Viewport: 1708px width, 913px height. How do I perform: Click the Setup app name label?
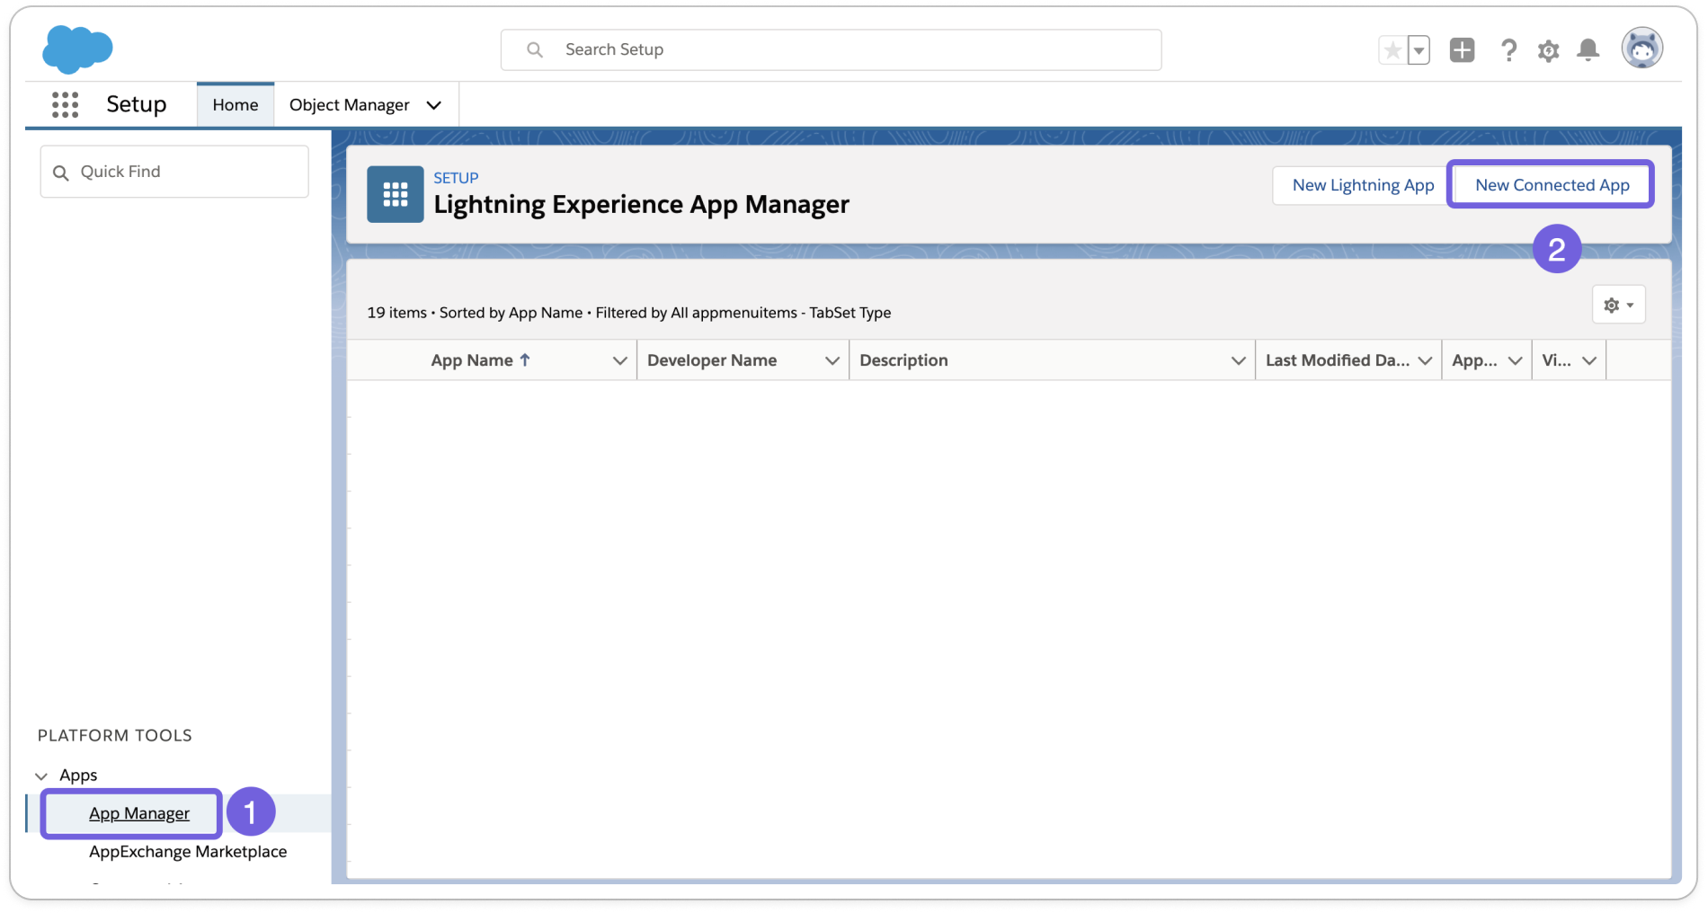pyautogui.click(x=137, y=104)
